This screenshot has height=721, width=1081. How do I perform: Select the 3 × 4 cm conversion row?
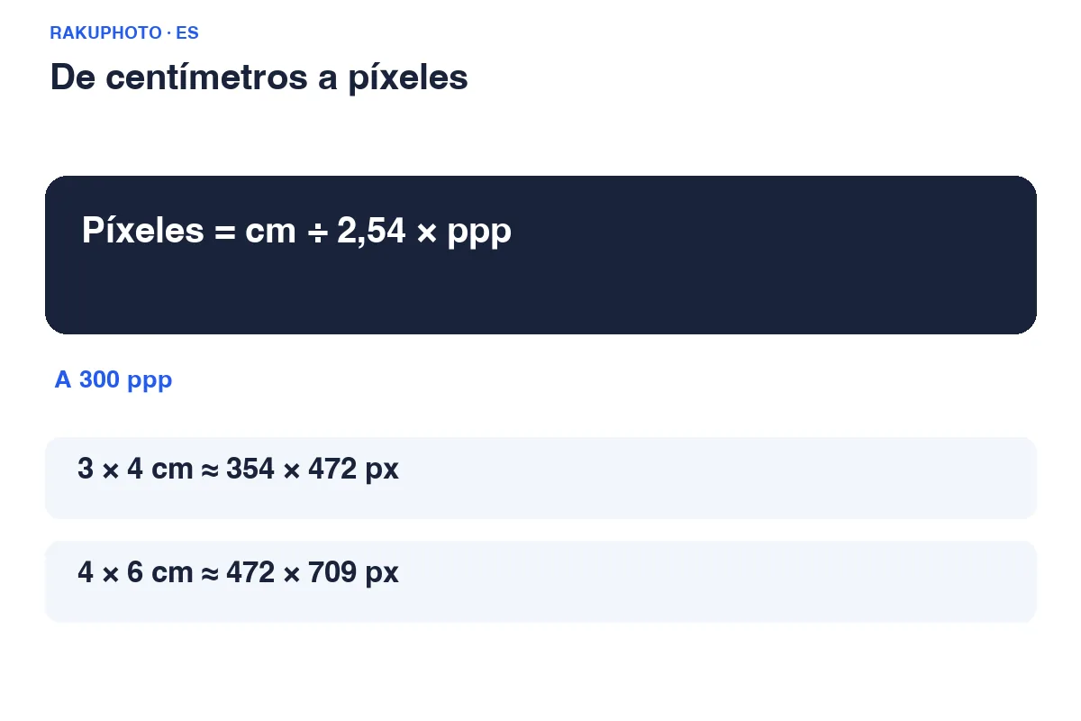click(x=540, y=478)
